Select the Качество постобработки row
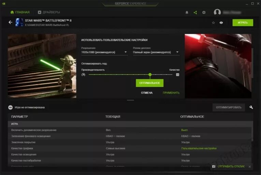 click(130, 161)
